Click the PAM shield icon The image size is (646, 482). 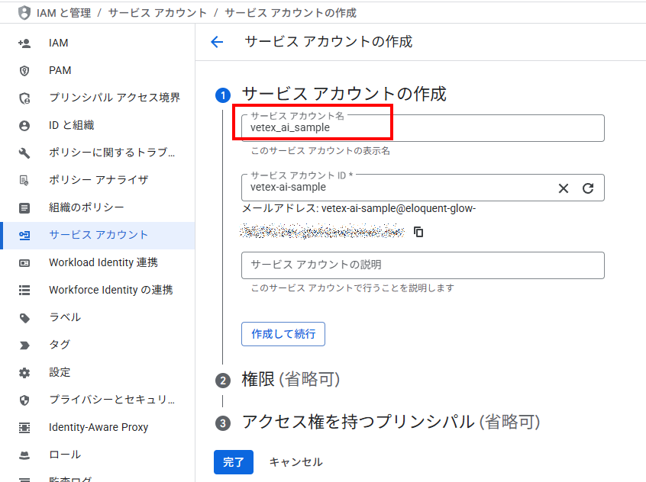(x=24, y=70)
